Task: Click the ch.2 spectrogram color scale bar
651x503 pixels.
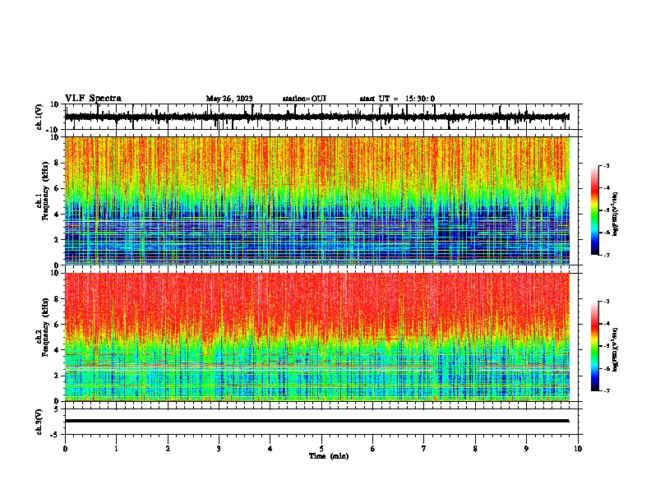Action: coord(595,346)
